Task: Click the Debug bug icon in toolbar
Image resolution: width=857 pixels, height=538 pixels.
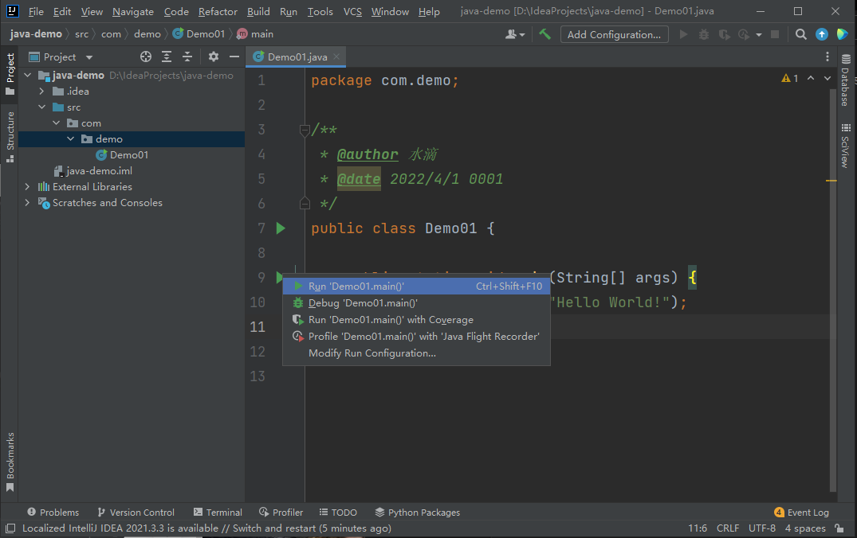Action: click(x=704, y=34)
